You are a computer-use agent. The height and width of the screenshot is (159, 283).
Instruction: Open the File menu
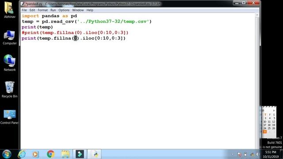tap(24, 10)
